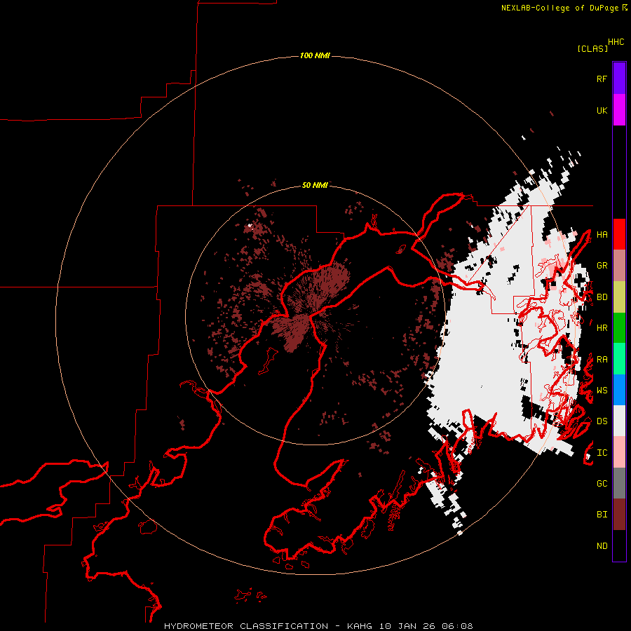Click the WS blue legend swatch
This screenshot has height=631, width=631.
[x=619, y=390]
